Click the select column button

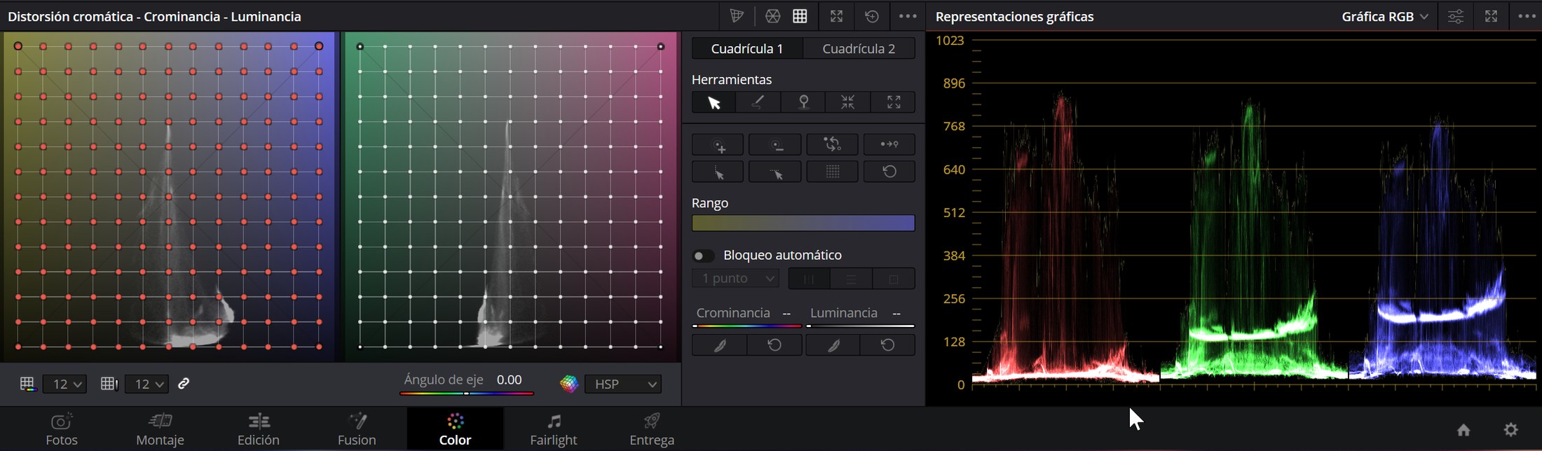pos(718,172)
